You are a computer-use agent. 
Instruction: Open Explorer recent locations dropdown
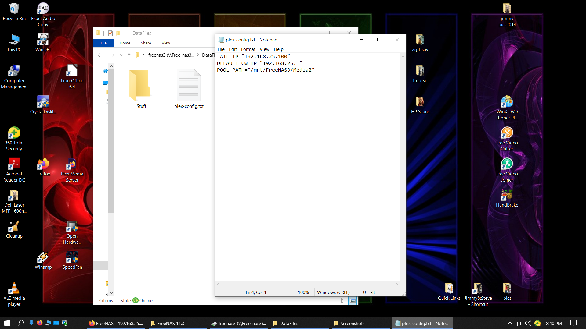tap(121, 55)
